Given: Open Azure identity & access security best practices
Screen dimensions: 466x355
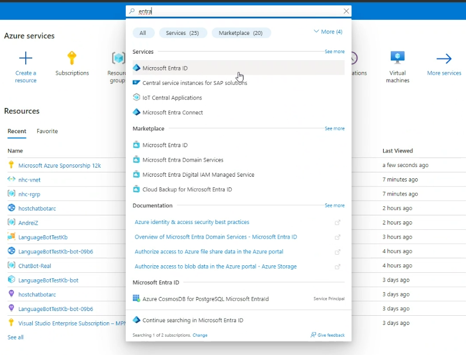Looking at the screenshot, I should click(x=192, y=222).
